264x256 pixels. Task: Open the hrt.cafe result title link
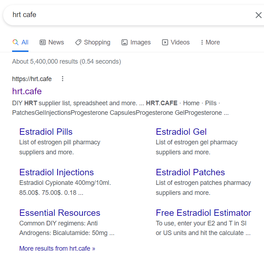pyautogui.click(x=27, y=91)
